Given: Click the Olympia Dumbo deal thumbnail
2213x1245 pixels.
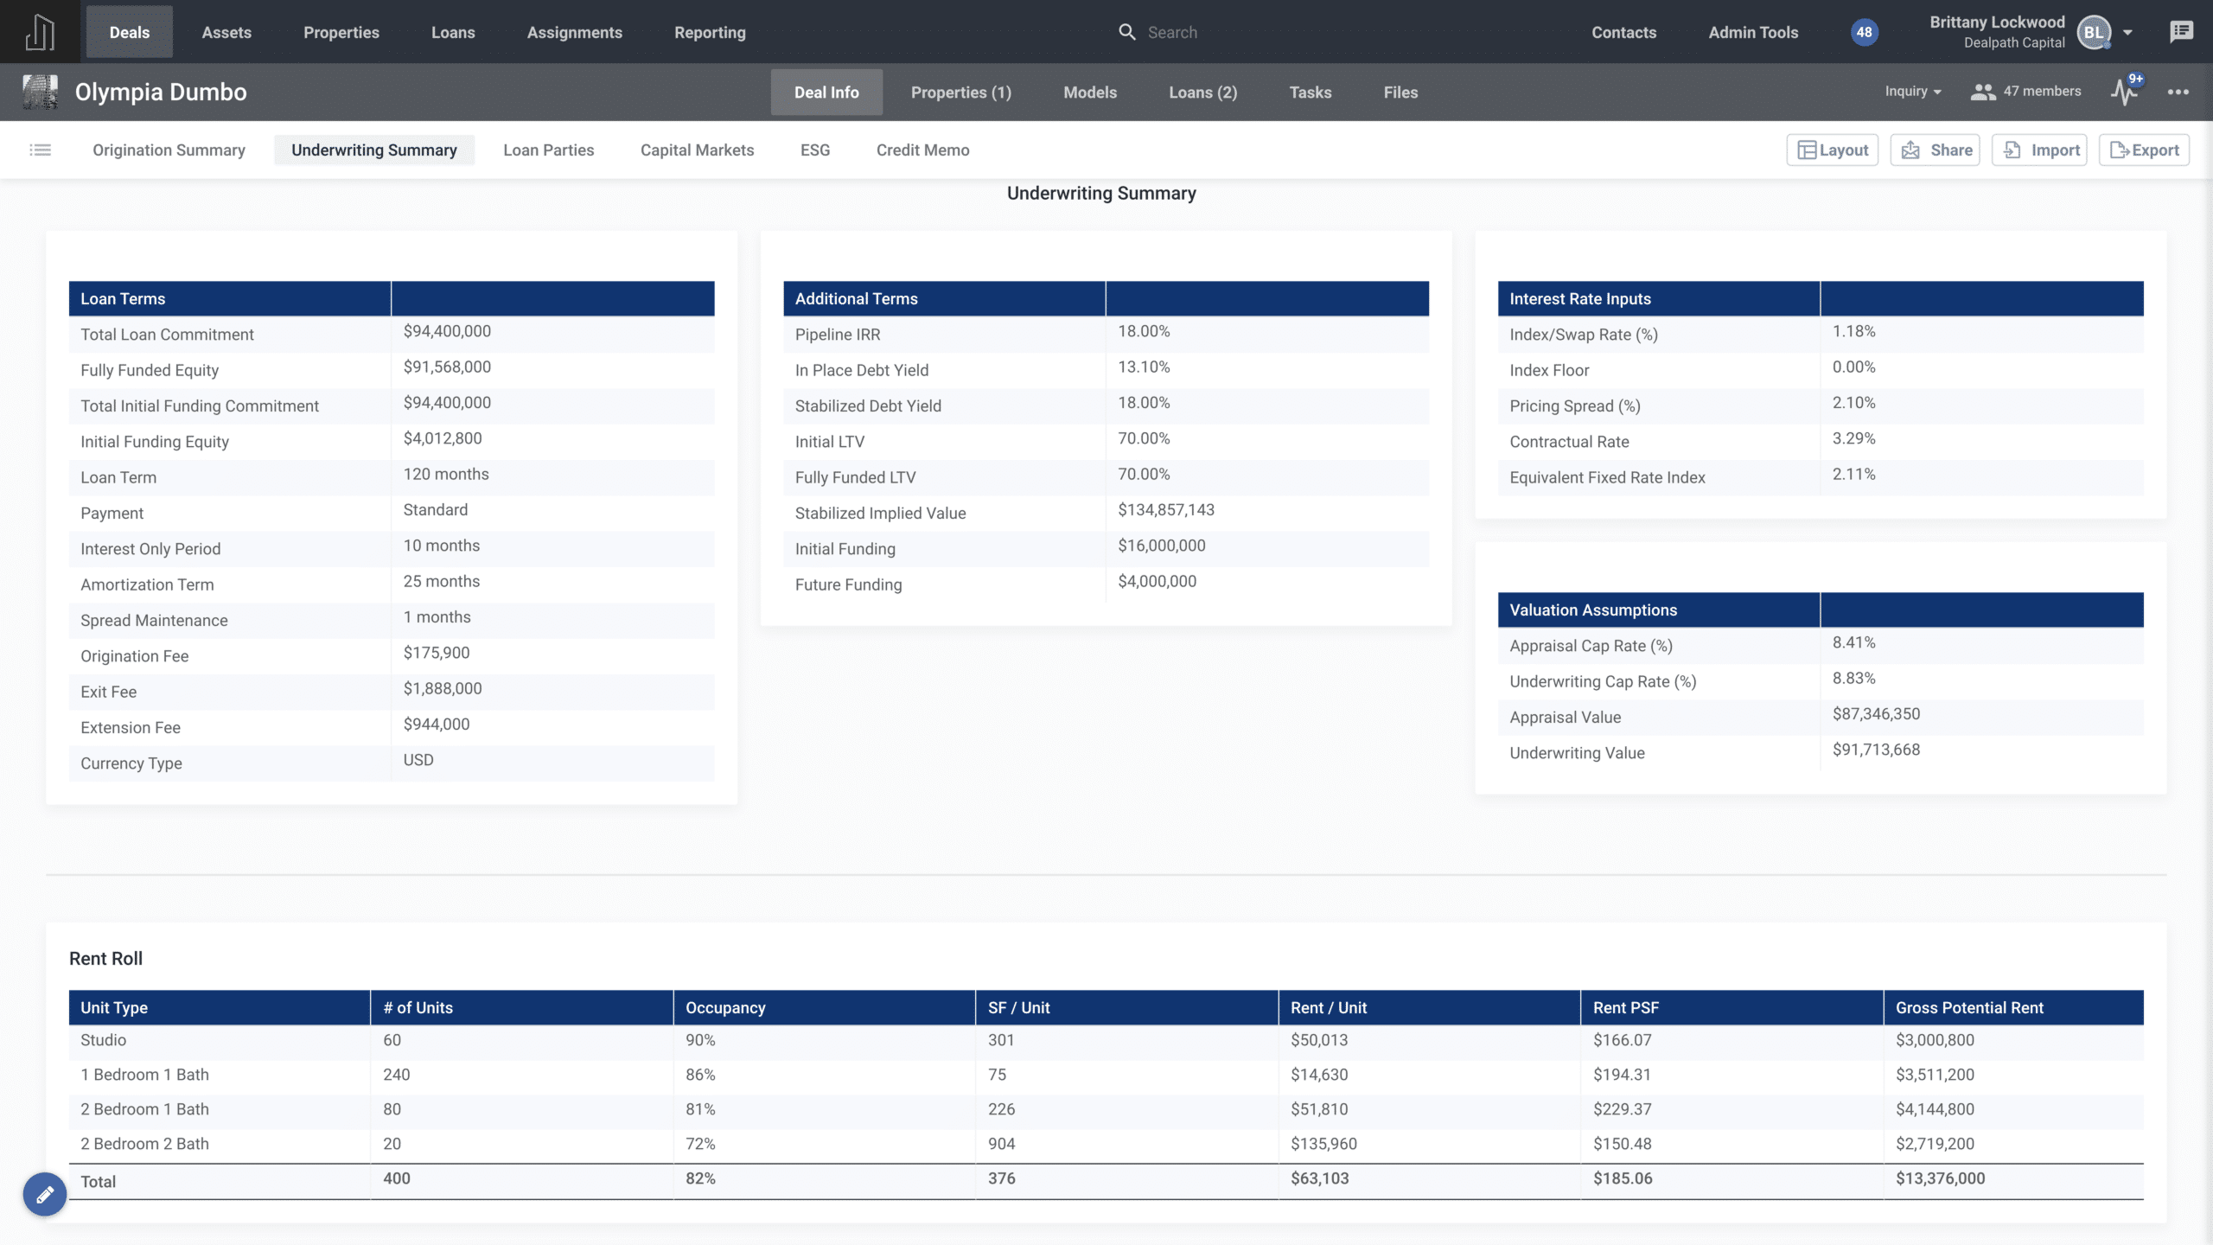Looking at the screenshot, I should (40, 92).
